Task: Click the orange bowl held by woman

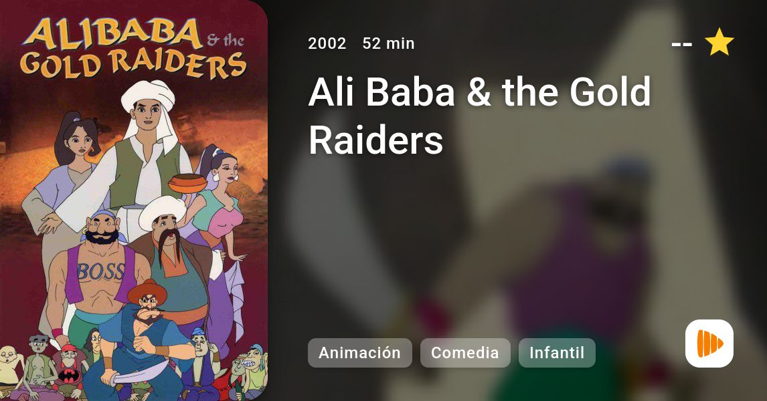Action: coord(187,183)
